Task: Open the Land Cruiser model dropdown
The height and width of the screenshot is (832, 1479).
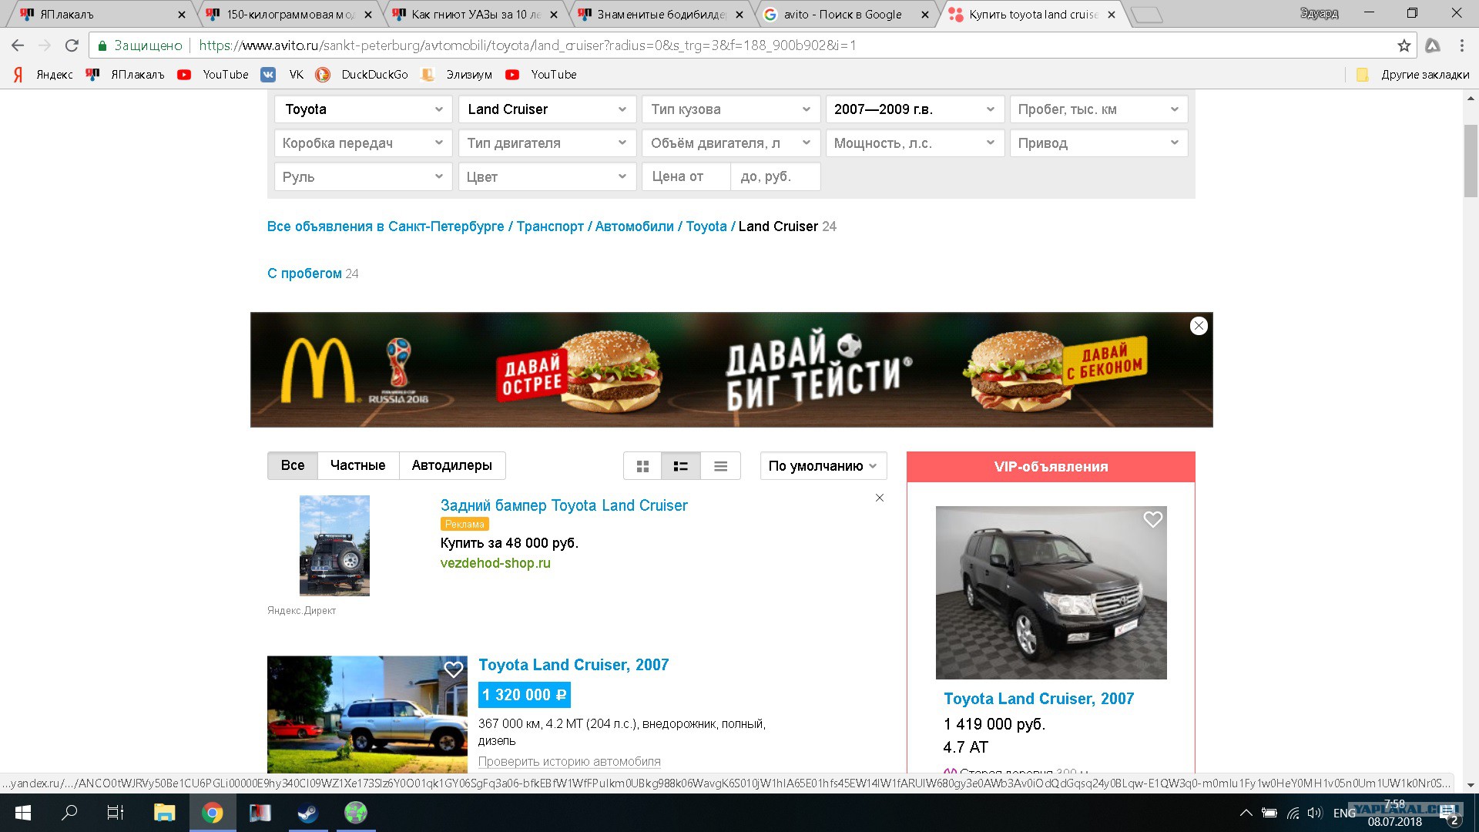Action: (x=547, y=109)
